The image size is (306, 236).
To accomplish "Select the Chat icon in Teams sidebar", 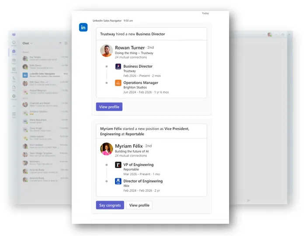I will (14, 52).
